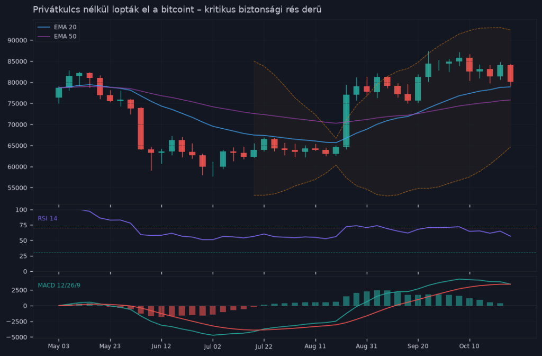
Task: Click the "MACD 12/26/9" panel label
Action: click(x=59, y=286)
